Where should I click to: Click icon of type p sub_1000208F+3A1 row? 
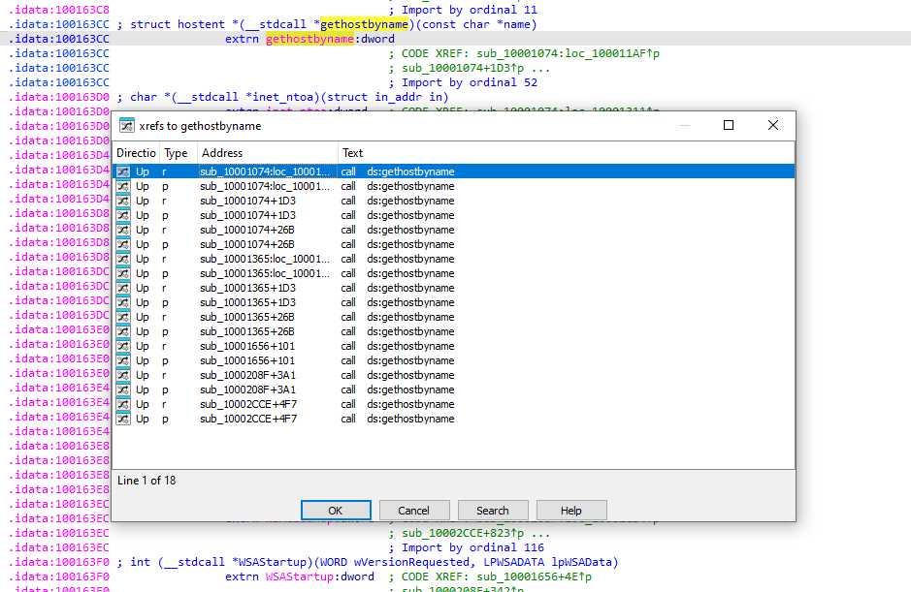pyautogui.click(x=123, y=389)
